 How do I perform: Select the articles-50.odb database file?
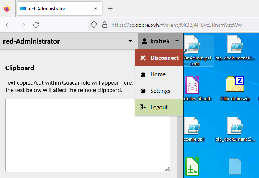click(198, 88)
